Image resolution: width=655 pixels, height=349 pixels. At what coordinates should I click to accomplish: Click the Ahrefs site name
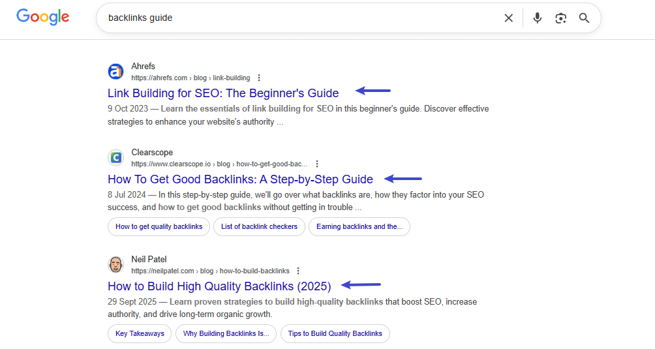143,66
